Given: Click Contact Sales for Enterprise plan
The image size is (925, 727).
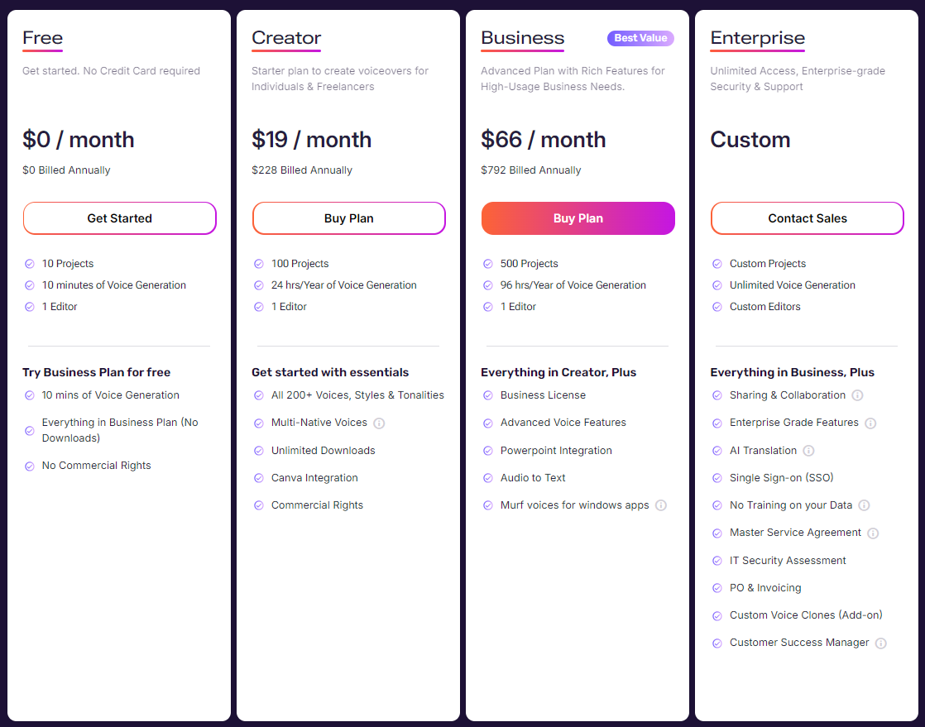Looking at the screenshot, I should click(807, 218).
